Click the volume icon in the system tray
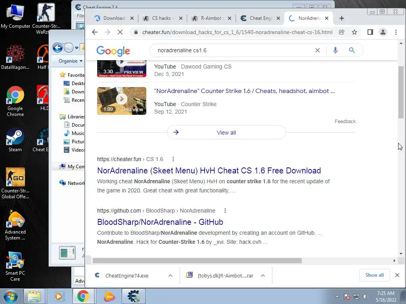The height and width of the screenshot is (304, 406). pyautogui.click(x=366, y=296)
